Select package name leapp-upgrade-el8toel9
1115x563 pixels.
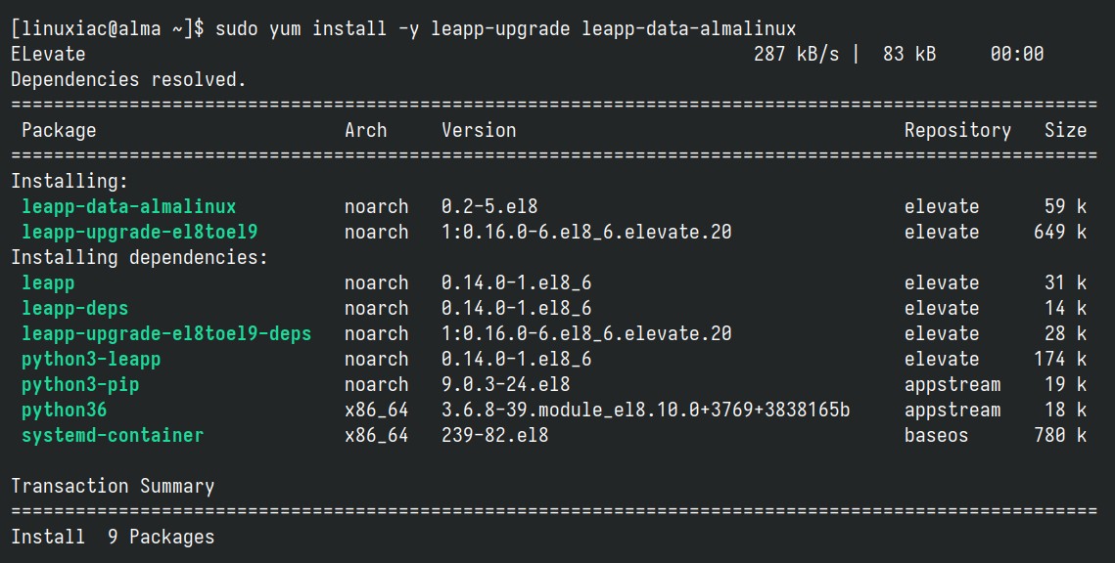click(139, 233)
